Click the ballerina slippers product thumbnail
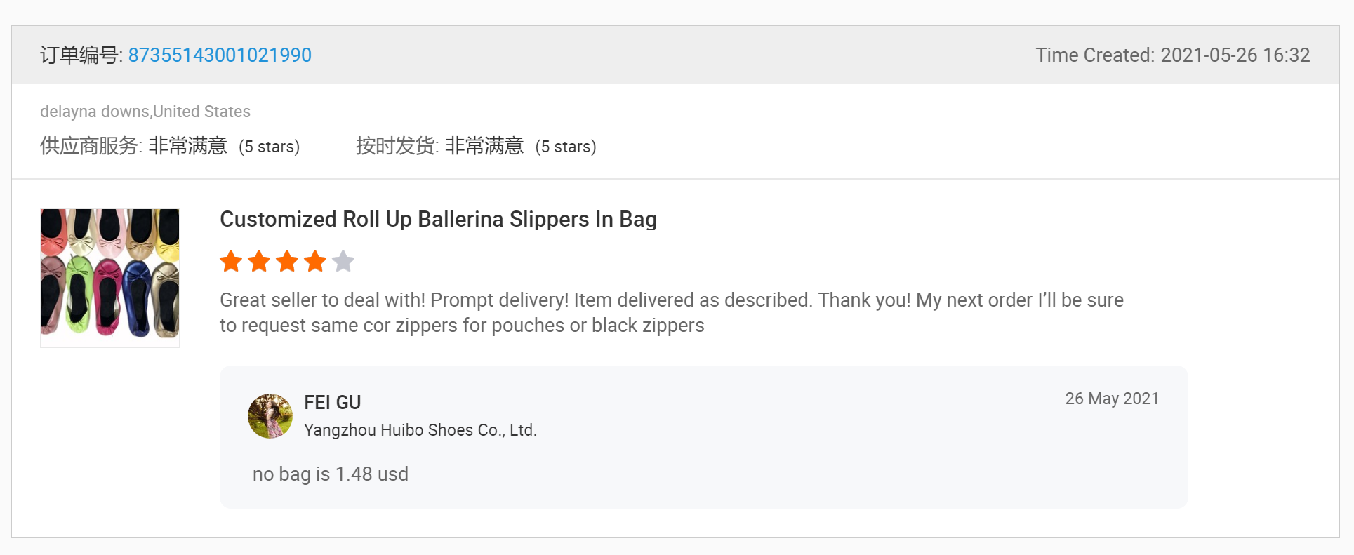Viewport: 1354px width, 555px height. pyautogui.click(x=110, y=277)
